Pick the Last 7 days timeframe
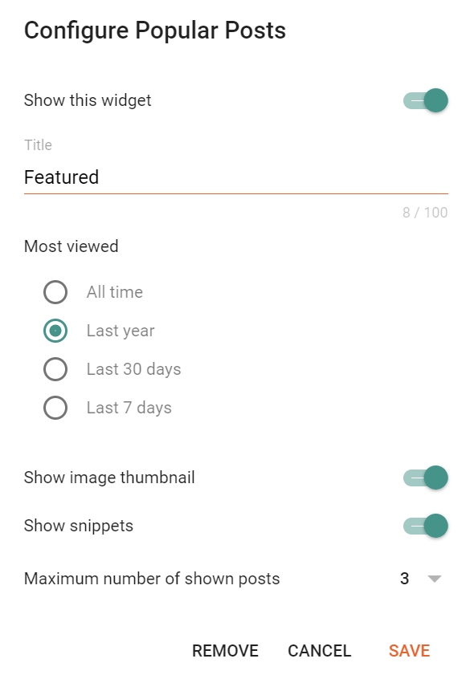 tap(55, 408)
